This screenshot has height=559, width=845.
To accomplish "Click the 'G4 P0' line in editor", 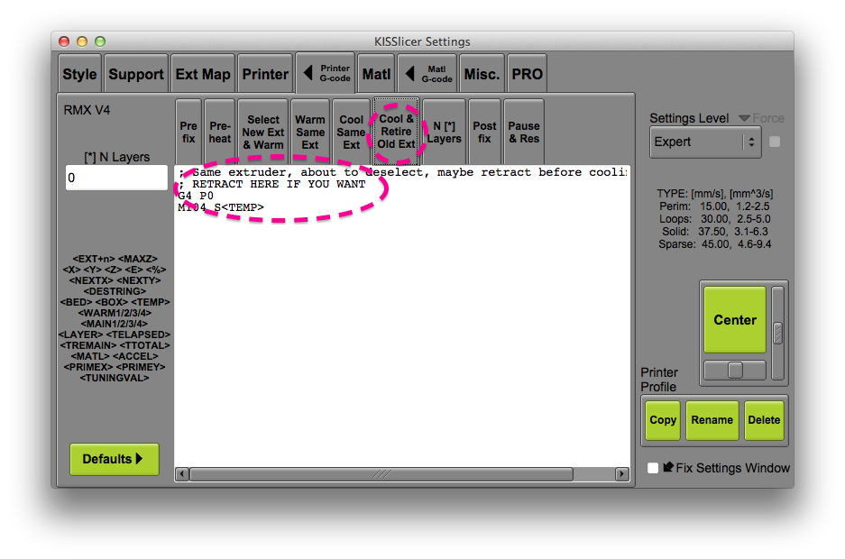I will [196, 196].
